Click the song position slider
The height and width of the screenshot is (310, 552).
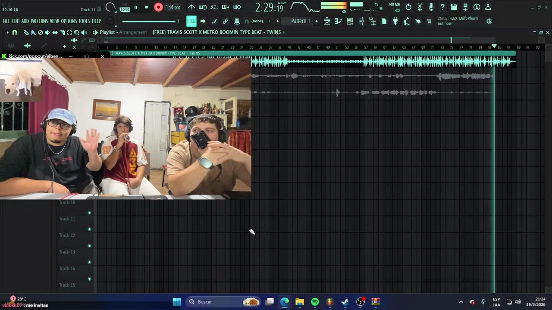click(x=151, y=21)
